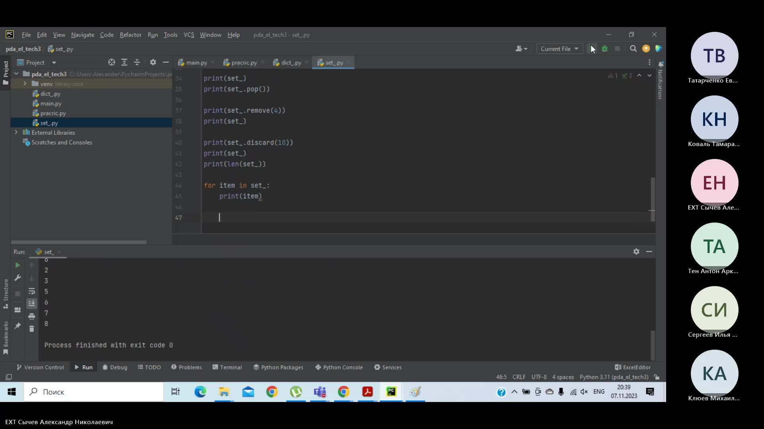Collapse all in Project panel

(137, 62)
